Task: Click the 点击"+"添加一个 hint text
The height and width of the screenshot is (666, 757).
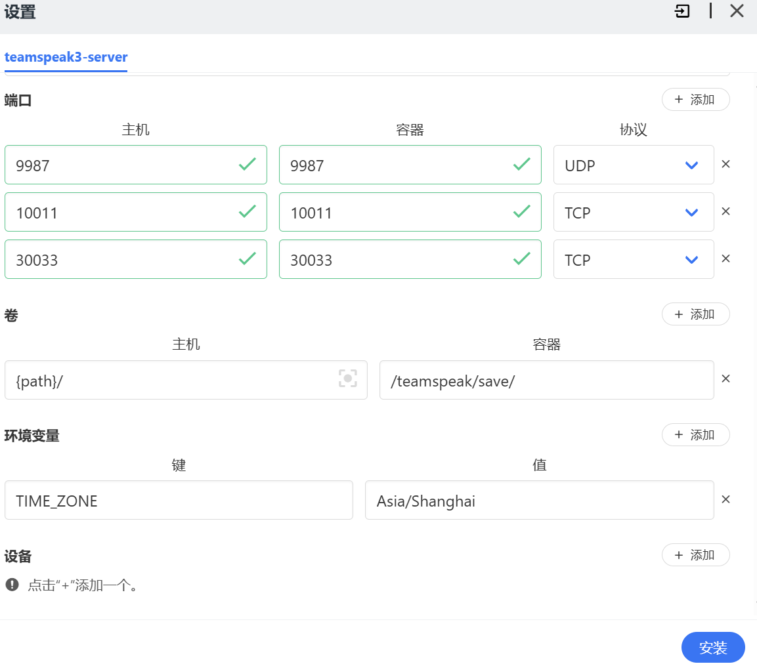Action: click(x=83, y=585)
